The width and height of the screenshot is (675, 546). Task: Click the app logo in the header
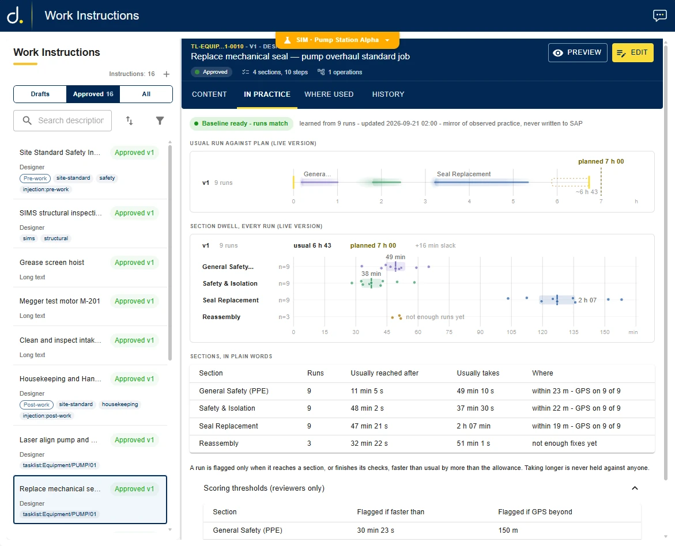[x=14, y=16]
